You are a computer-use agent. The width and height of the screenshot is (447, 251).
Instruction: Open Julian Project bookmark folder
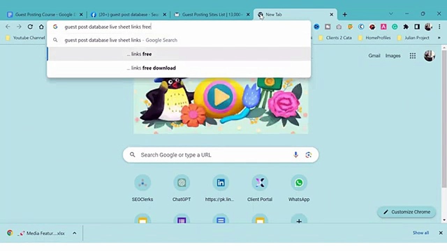pyautogui.click(x=413, y=38)
